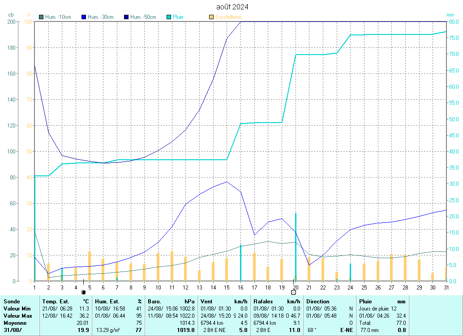Toggle the Ensoleillement legend square
The image size is (463, 336).
[x=212, y=17]
